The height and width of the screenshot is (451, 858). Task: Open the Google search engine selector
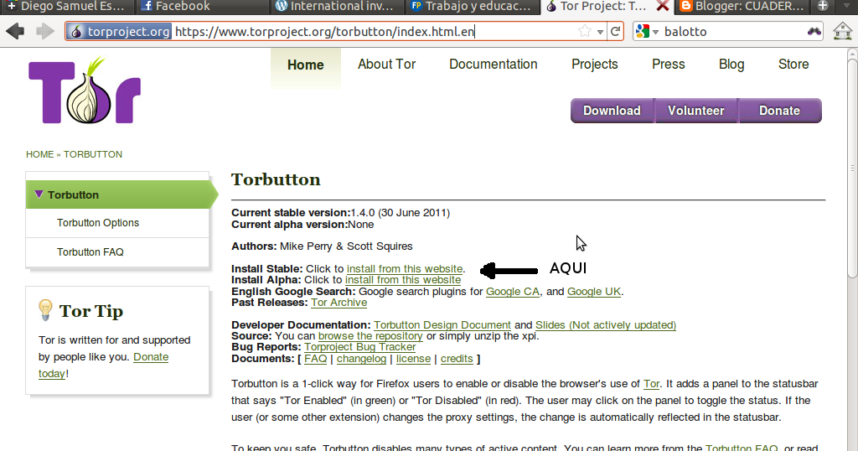(647, 31)
